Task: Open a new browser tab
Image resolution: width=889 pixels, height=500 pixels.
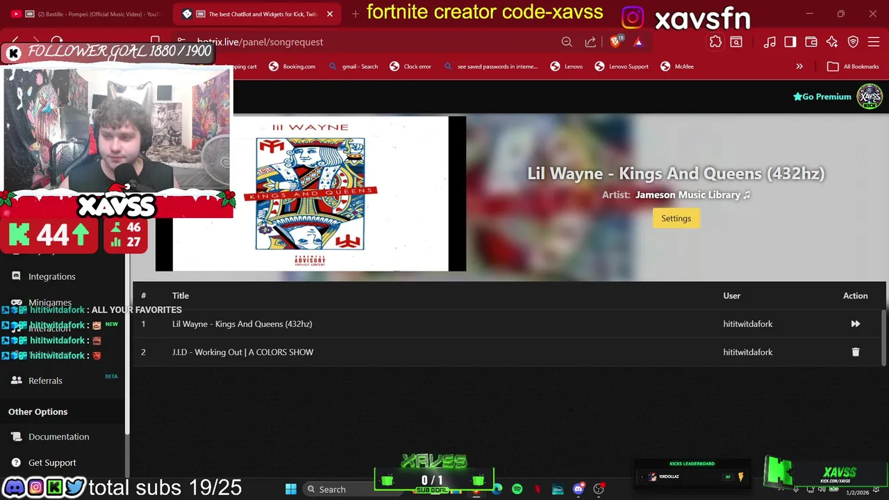Action: pos(356,14)
